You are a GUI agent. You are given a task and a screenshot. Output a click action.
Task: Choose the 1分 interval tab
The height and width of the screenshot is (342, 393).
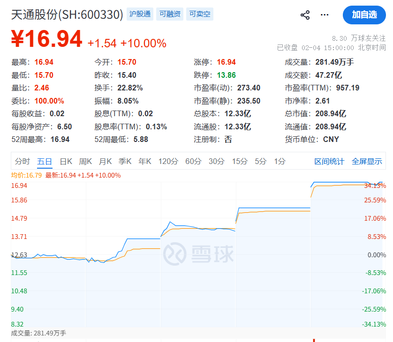pyautogui.click(x=280, y=162)
